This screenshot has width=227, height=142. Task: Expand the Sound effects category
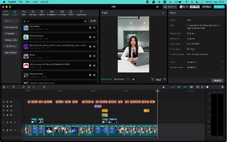coord(11,27)
